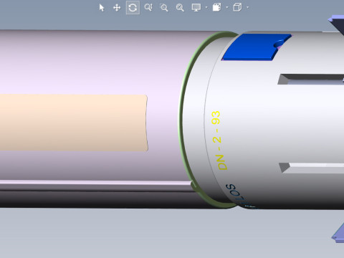Select the blue key block on cylinder
344x258 pixels.
[256, 47]
